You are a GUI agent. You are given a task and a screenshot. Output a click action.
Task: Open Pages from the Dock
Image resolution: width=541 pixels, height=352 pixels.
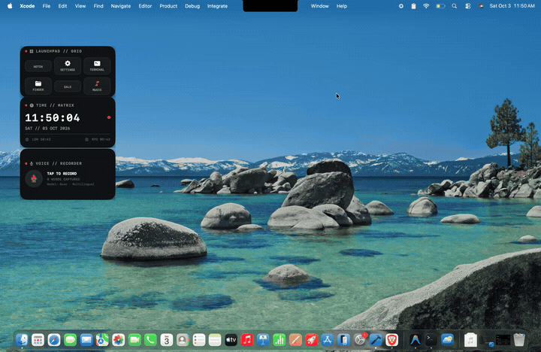(x=295, y=340)
